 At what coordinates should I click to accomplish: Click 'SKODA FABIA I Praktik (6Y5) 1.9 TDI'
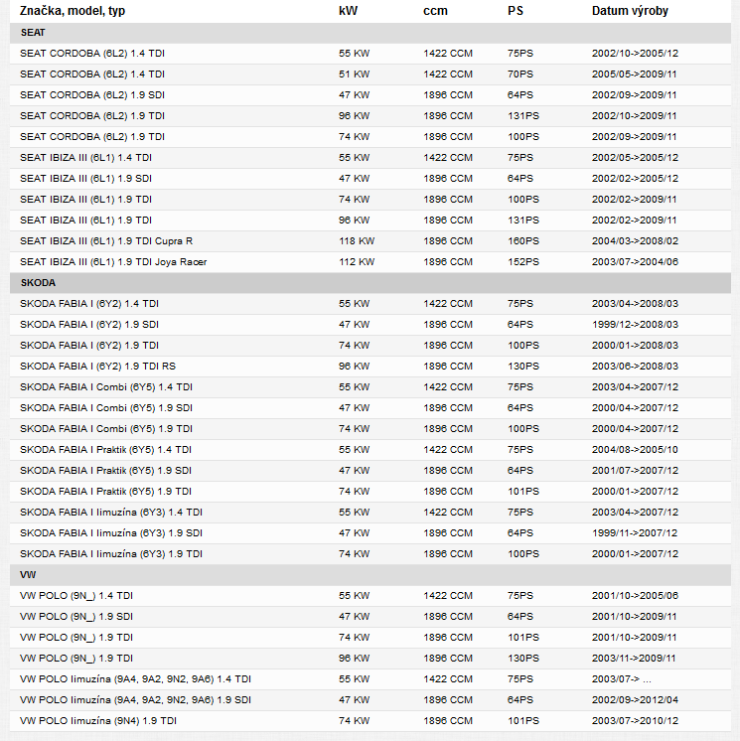coord(106,491)
